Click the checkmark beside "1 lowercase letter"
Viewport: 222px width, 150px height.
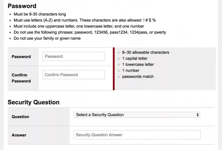point(119,65)
